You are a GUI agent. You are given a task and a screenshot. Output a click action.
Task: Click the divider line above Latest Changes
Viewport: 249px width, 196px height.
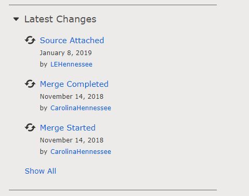pyautogui.click(x=113, y=5)
